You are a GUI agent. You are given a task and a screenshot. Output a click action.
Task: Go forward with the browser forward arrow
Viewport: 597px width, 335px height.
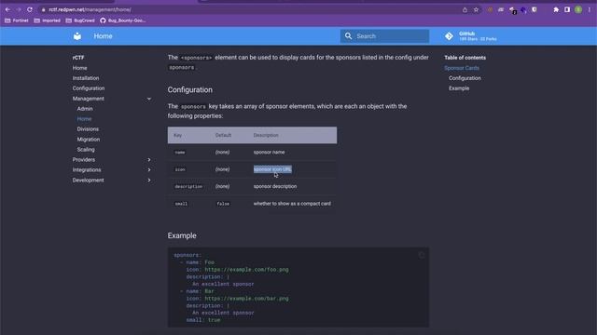pyautogui.click(x=19, y=9)
